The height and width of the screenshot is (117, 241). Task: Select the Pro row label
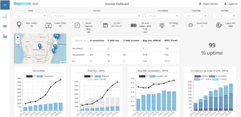pyautogui.click(x=74, y=61)
